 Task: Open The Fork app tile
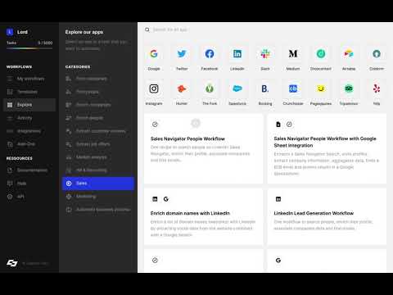click(210, 93)
